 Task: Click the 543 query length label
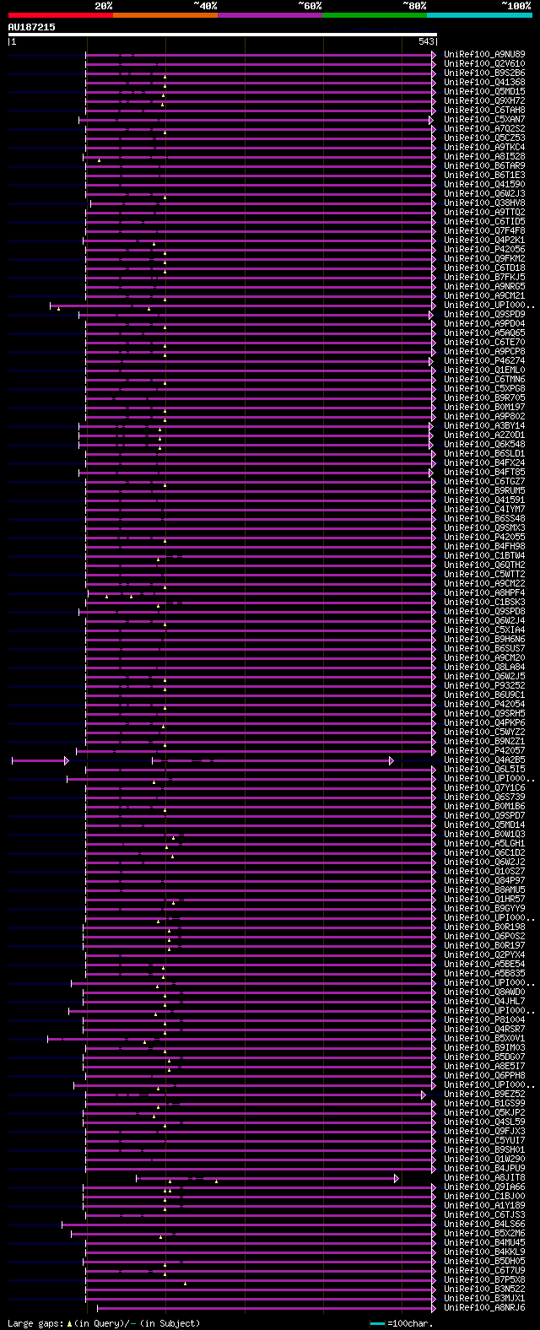coord(426,41)
